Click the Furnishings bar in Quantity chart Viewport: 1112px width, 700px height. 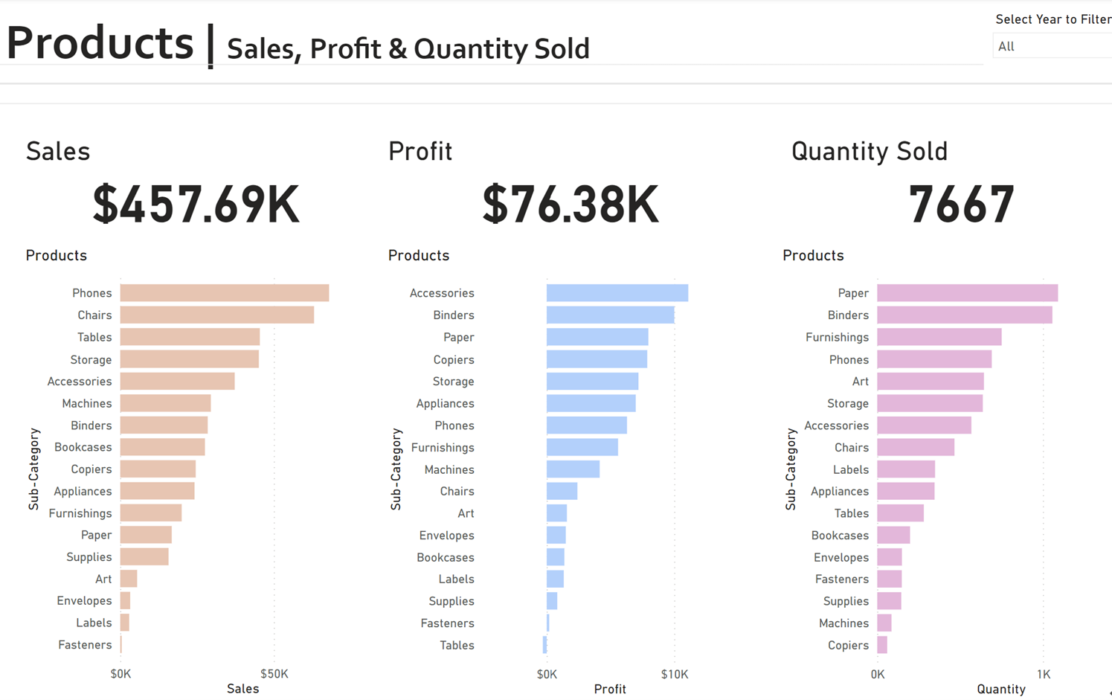pos(939,337)
